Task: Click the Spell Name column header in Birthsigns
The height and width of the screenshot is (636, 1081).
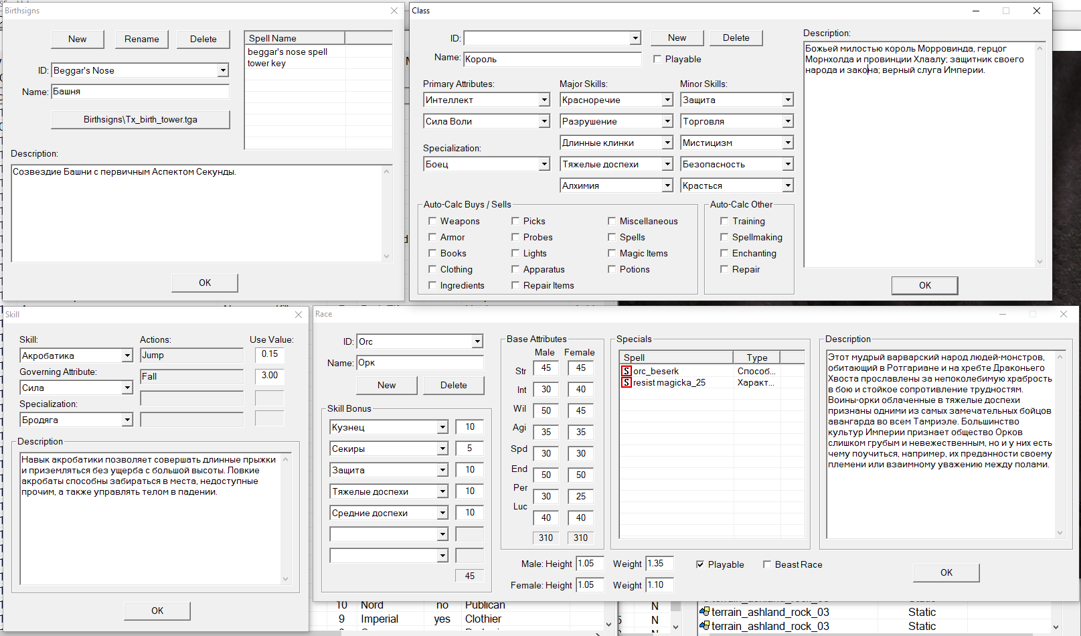Action: (295, 38)
